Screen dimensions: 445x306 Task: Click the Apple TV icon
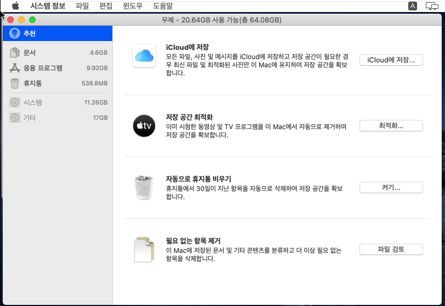145,126
